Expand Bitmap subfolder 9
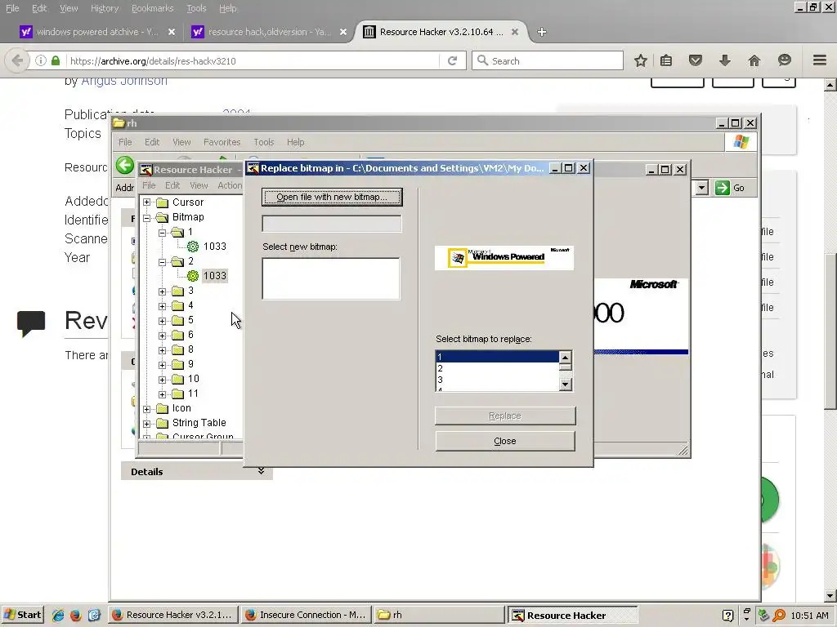 pos(163,365)
